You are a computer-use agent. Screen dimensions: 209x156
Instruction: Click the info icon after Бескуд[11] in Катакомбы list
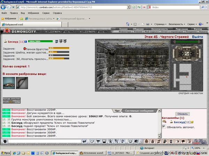(x=192, y=122)
